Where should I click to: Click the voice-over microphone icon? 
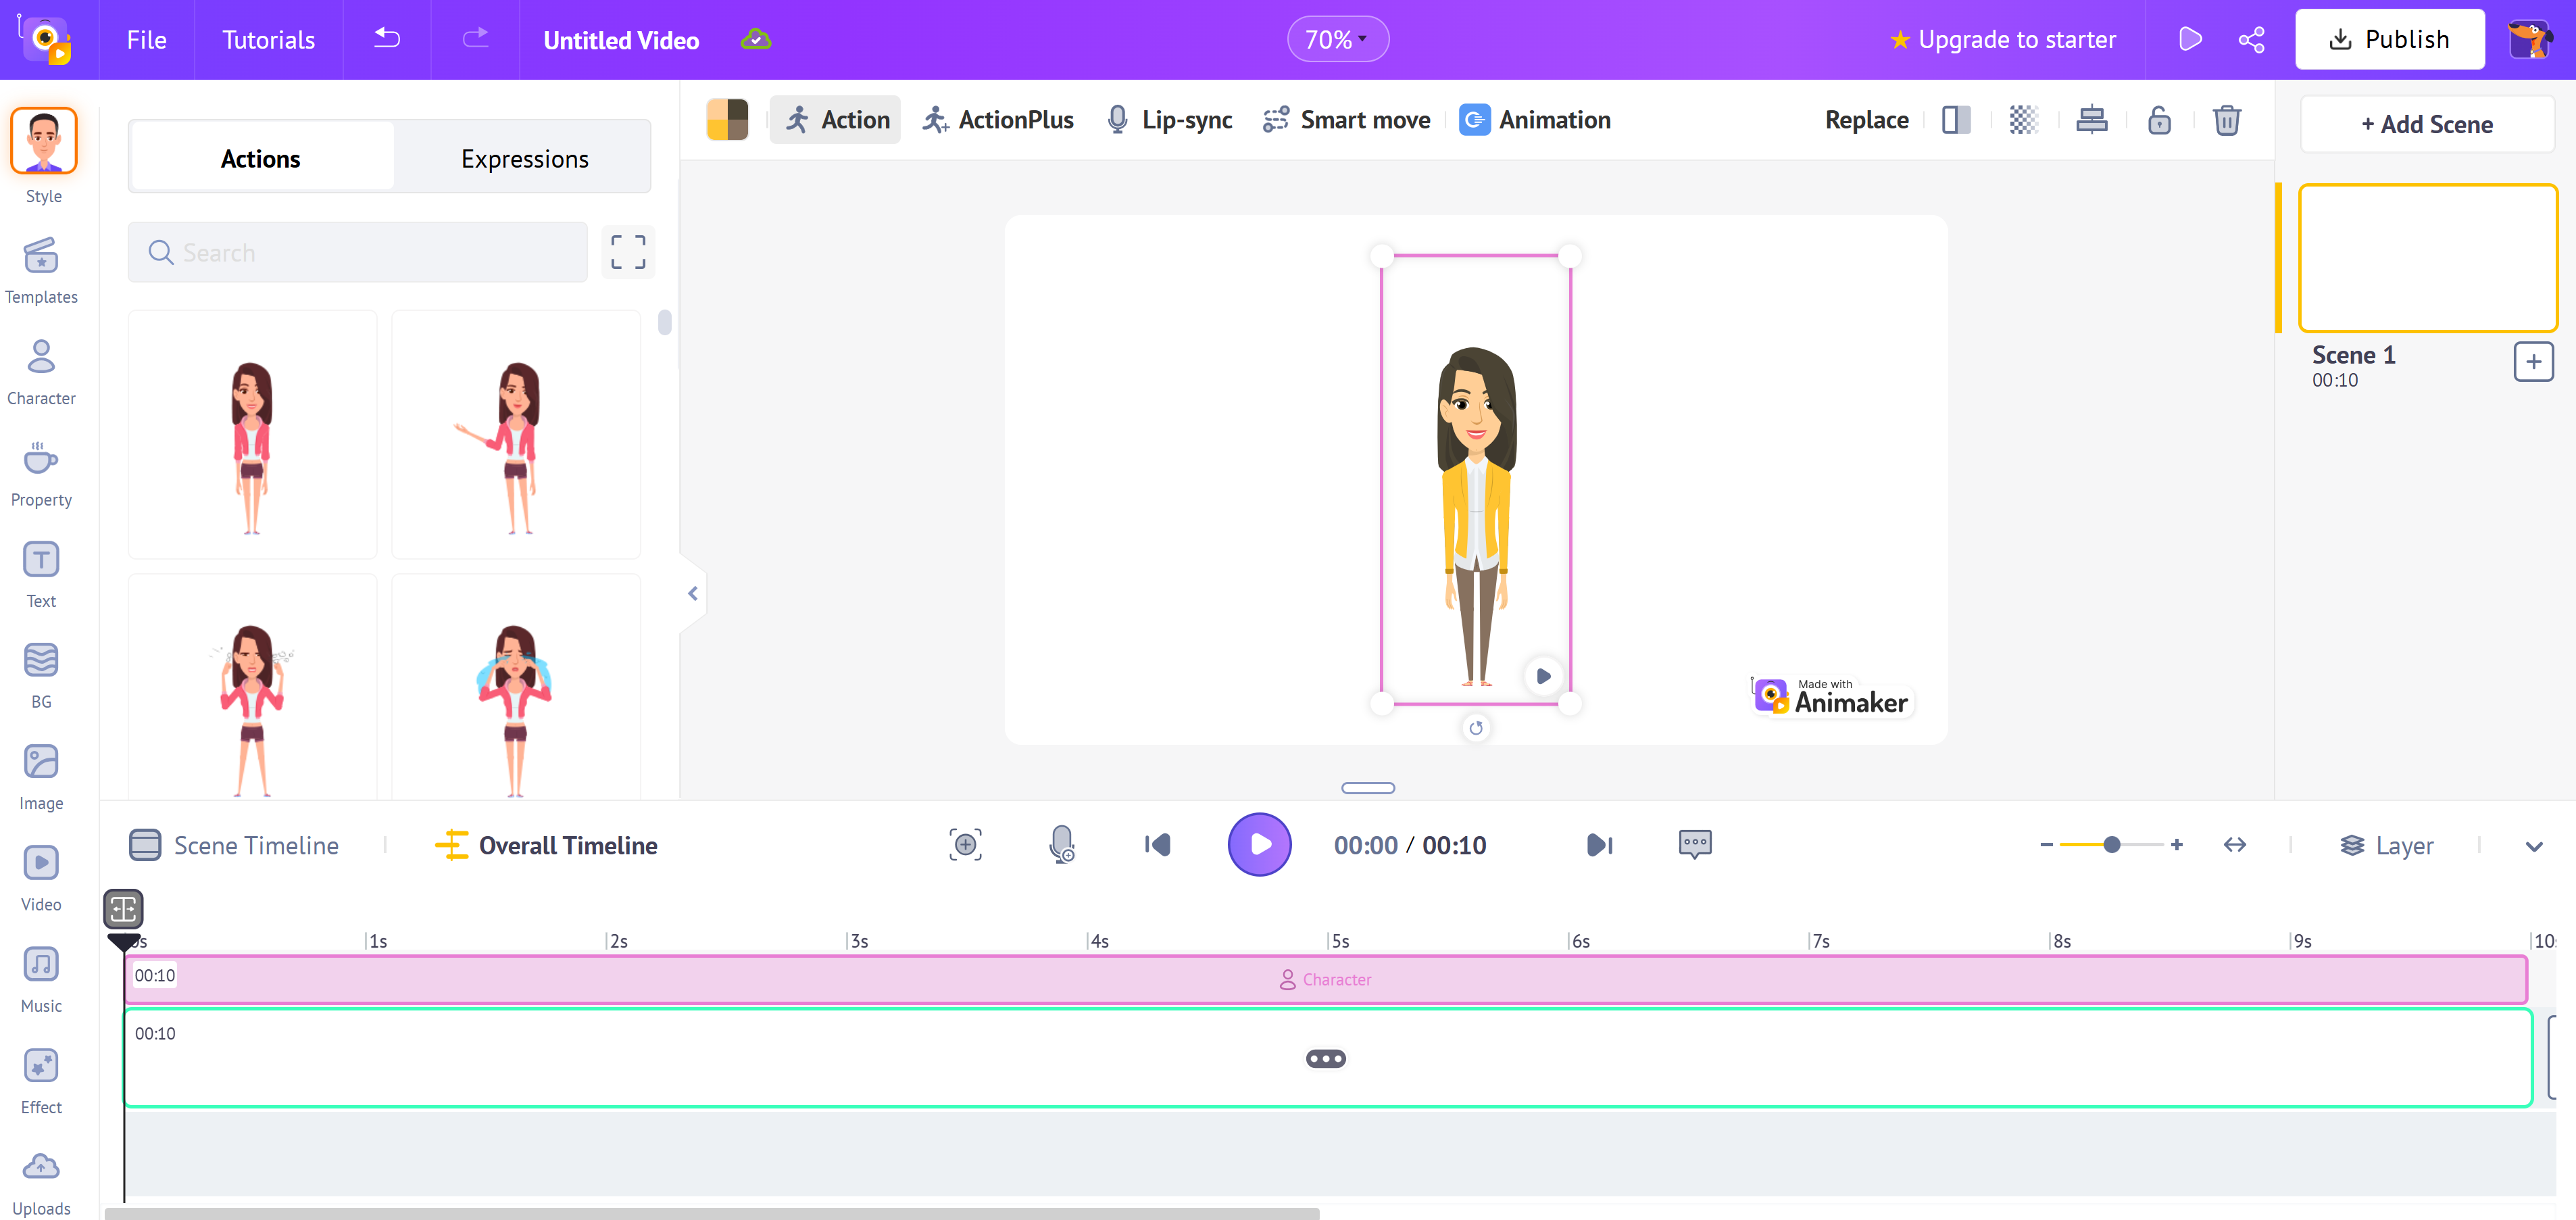[1062, 845]
